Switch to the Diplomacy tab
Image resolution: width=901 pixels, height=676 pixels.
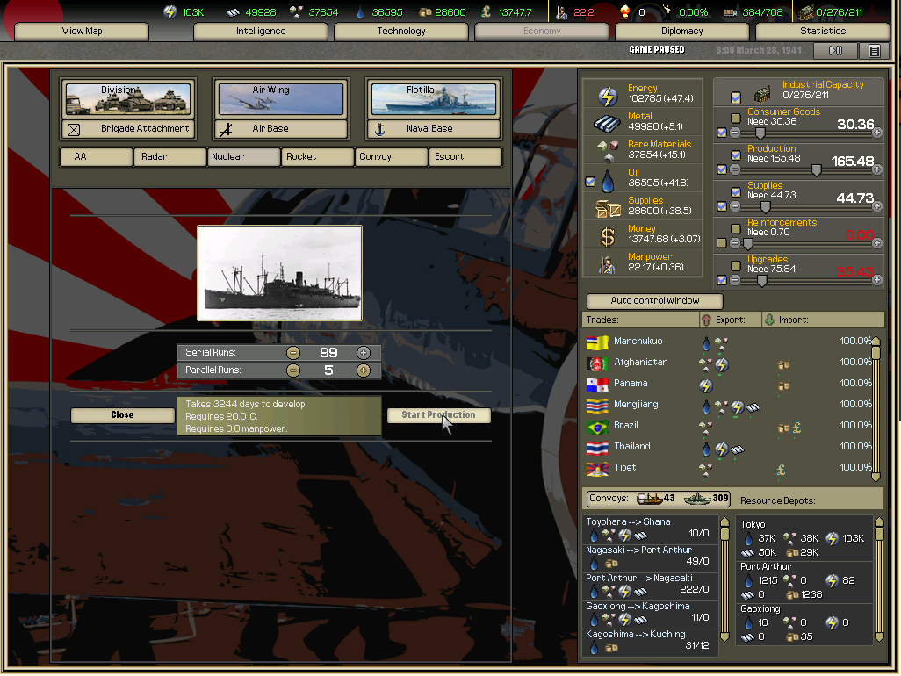coord(682,32)
